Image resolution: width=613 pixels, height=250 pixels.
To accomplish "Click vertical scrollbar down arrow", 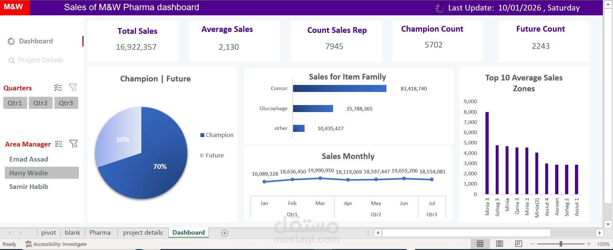I will point(608,224).
